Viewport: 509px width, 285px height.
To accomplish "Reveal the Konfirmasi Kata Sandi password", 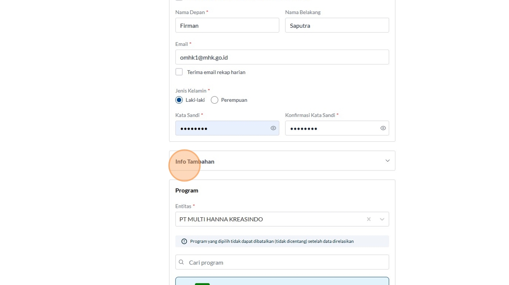I will pyautogui.click(x=383, y=128).
